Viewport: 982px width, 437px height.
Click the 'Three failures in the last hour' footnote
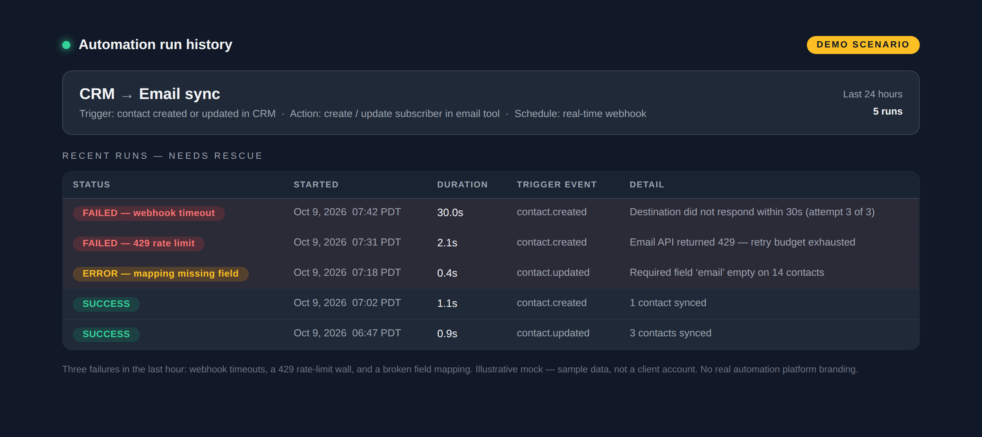tap(124, 369)
